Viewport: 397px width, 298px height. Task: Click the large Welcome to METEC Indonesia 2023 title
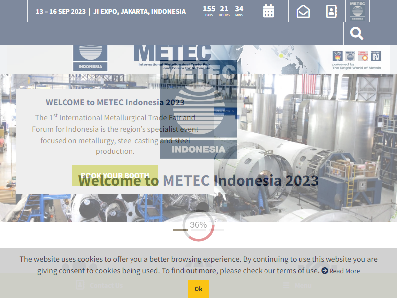coord(198,181)
